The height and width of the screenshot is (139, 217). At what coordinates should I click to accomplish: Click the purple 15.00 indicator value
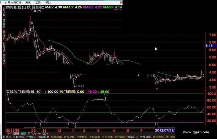click(92, 92)
